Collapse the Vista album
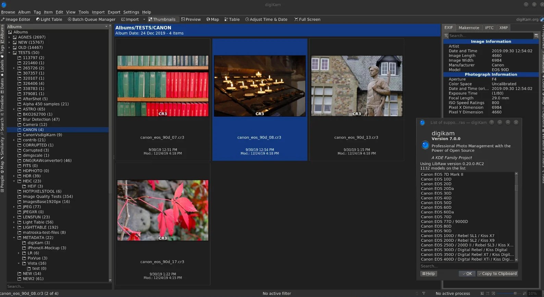Screen dimensions: 544x297 (19, 263)
